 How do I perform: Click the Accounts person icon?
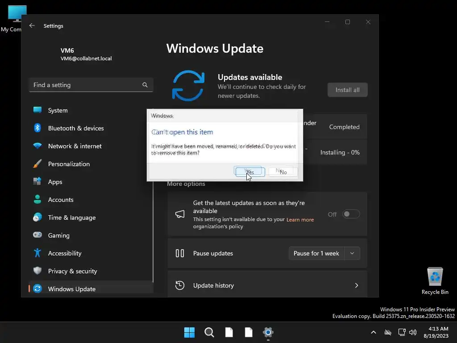point(37,199)
